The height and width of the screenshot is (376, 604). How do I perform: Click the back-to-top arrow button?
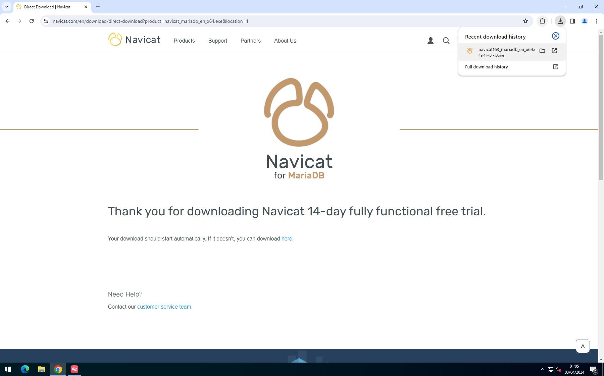pyautogui.click(x=583, y=346)
